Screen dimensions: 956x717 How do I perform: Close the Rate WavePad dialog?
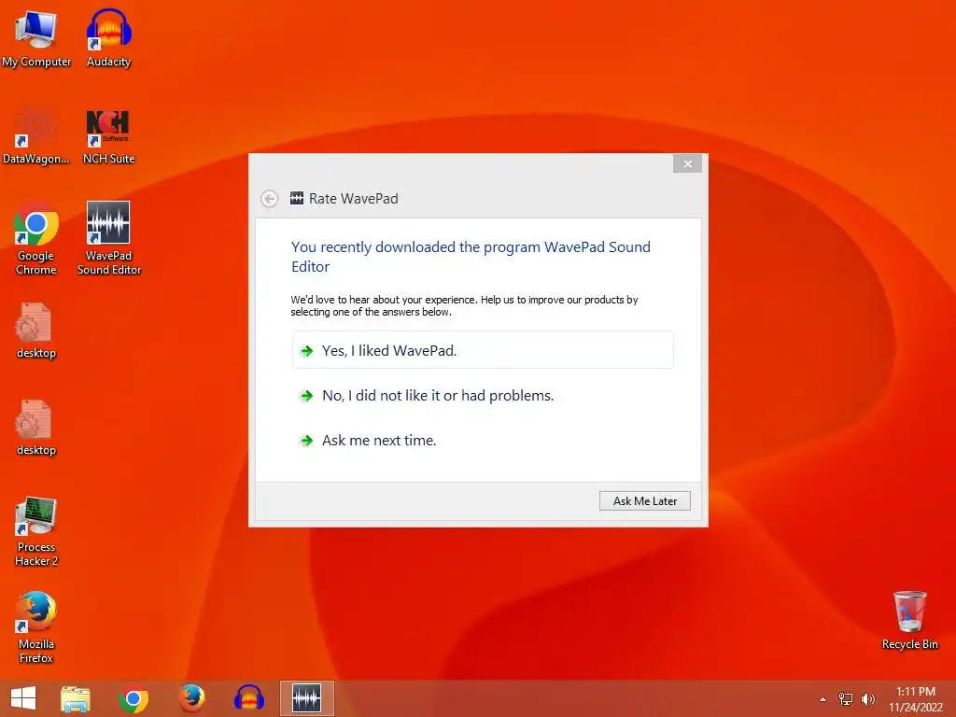click(x=687, y=163)
